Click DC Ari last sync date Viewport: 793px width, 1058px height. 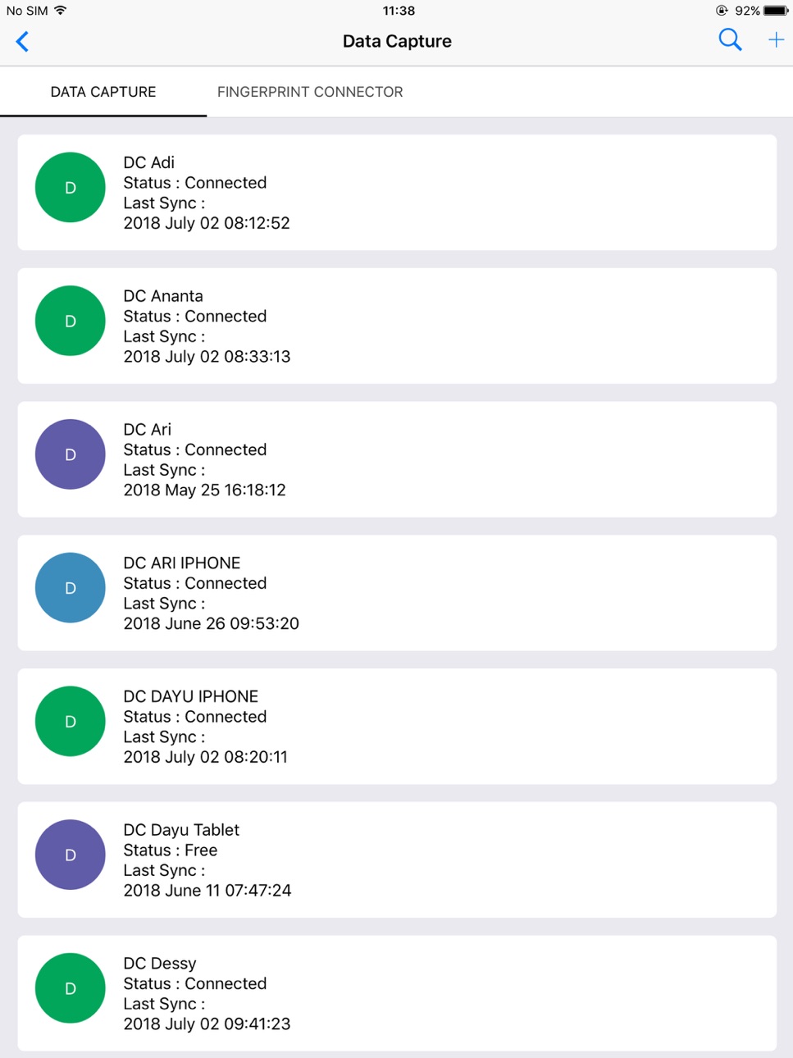coord(205,490)
